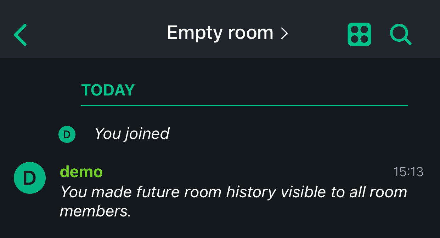Image resolution: width=440 pixels, height=238 pixels.
Task: Click the TODAY date header
Action: 108,90
